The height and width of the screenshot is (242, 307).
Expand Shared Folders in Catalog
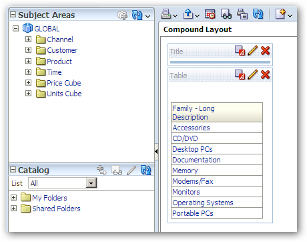13,208
